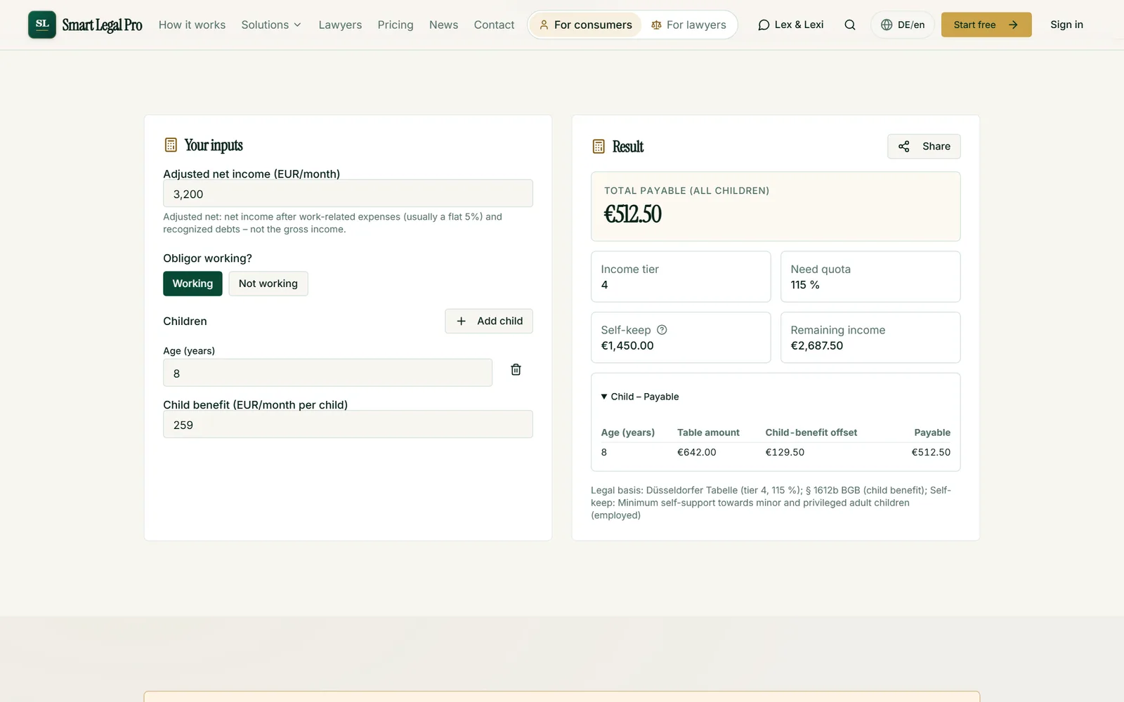Focus the Age (years) input field
1124x702 pixels.
327,373
